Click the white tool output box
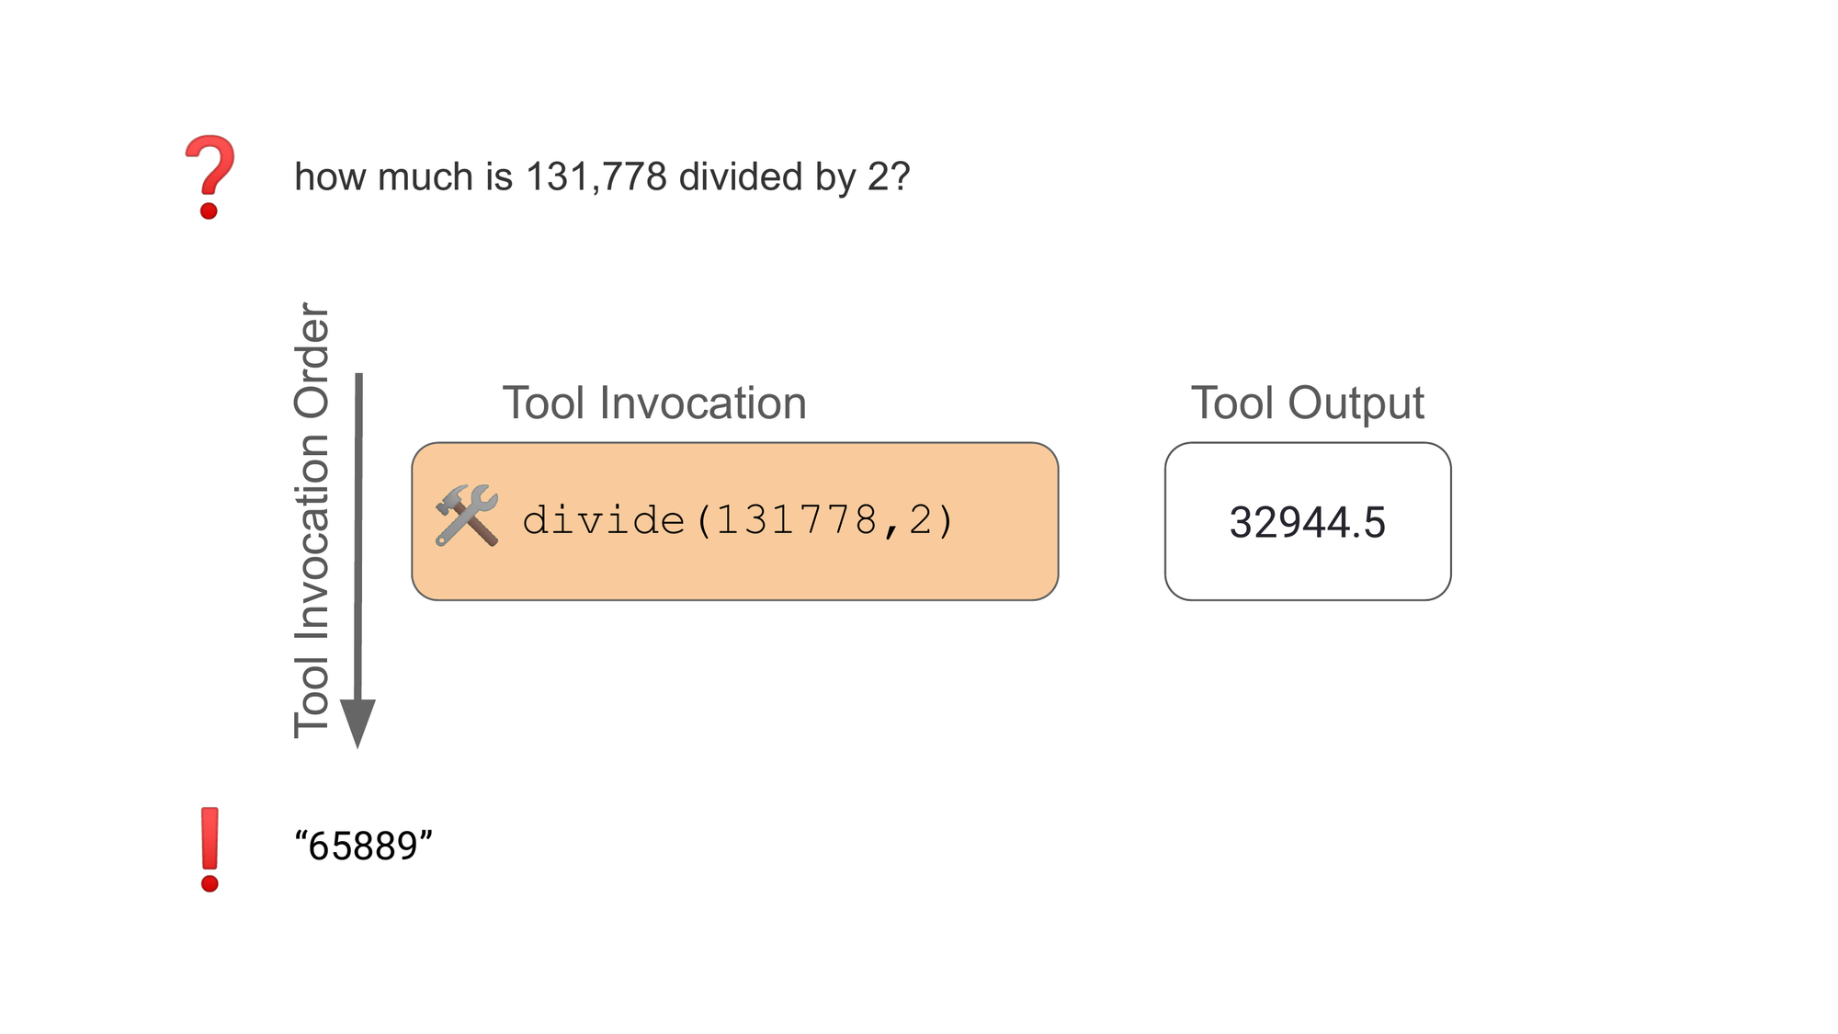This screenshot has height=1034, width=1838. [1307, 570]
